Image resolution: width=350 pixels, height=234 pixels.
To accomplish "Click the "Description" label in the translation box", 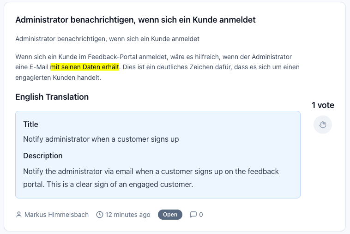I will tap(42, 156).
